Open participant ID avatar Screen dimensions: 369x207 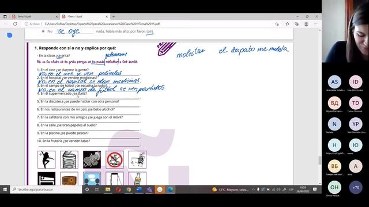point(356,82)
